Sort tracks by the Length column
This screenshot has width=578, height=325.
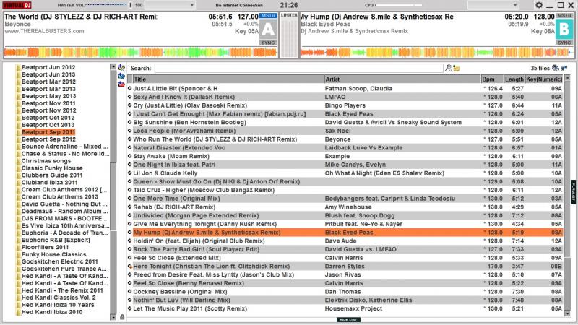point(514,79)
